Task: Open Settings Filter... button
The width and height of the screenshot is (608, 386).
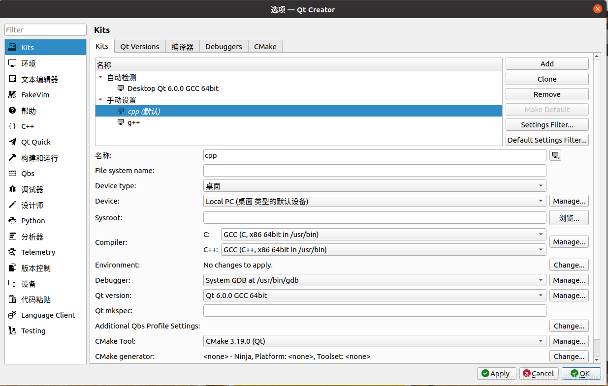Action: pyautogui.click(x=547, y=125)
